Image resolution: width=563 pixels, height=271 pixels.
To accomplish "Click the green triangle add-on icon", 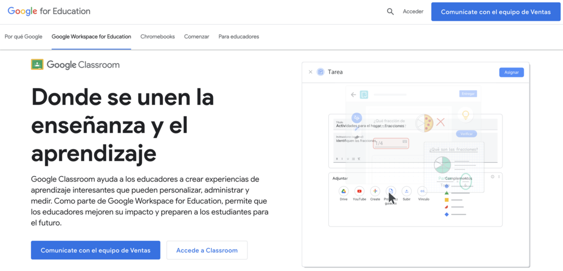I will coord(446,193).
